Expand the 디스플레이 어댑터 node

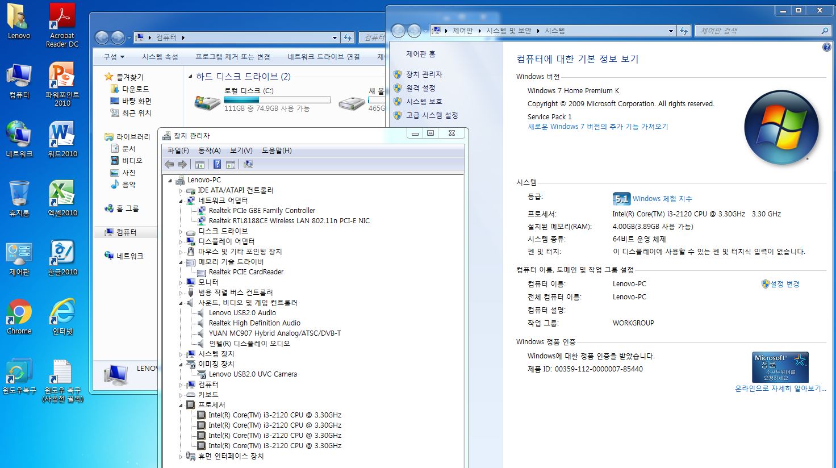point(181,242)
